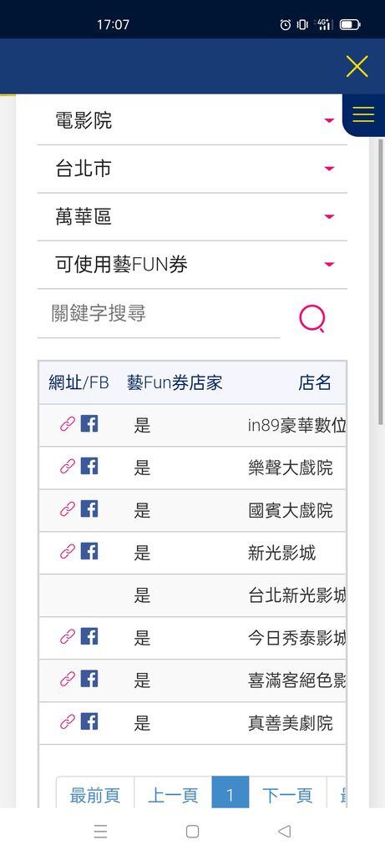Tap the magenta search magnifier icon
The height and width of the screenshot is (855, 385).
pyautogui.click(x=312, y=318)
